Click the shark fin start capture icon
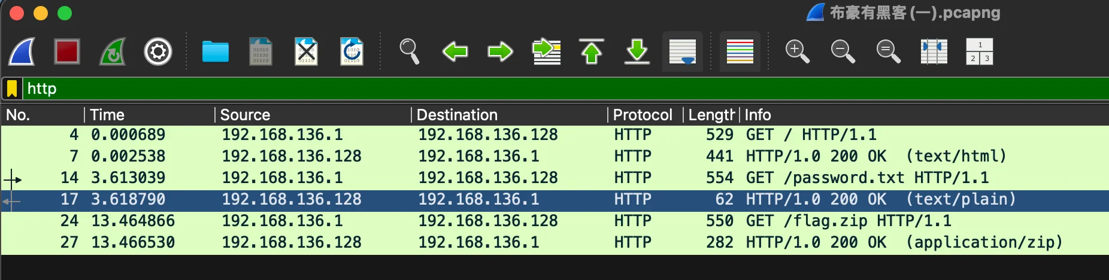The height and width of the screenshot is (280, 1109). pos(22,51)
